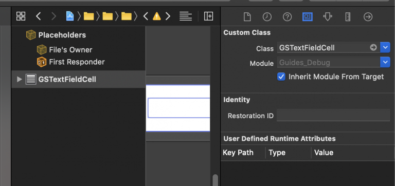Open the second folder in breadcrumb
Screen dimensions: 395x186
[x=107, y=16]
